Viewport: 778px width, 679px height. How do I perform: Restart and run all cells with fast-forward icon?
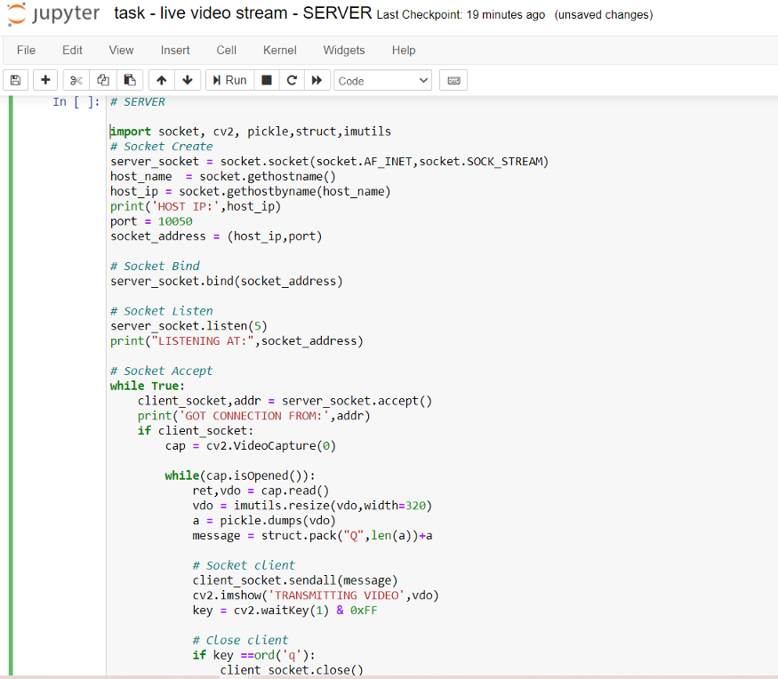317,79
